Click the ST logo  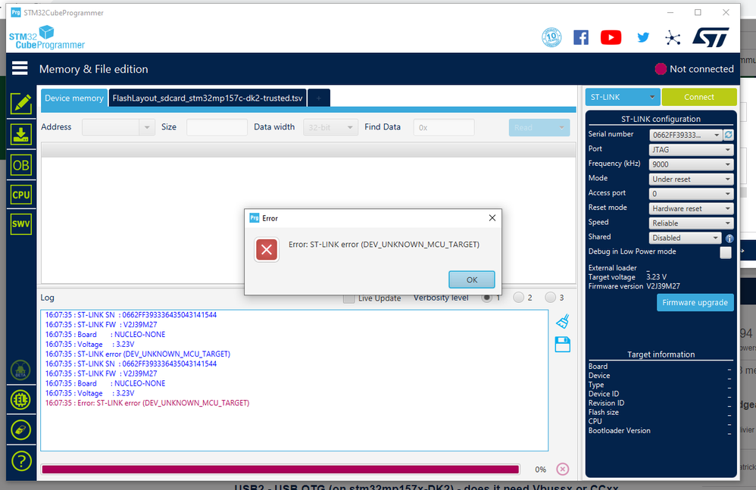tap(711, 37)
